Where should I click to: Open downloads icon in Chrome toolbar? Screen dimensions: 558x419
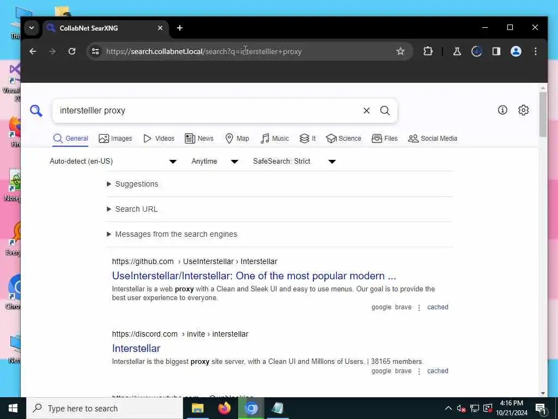[476, 51]
